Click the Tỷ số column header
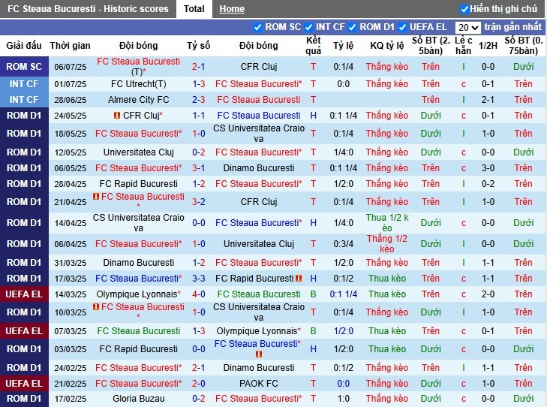 pyautogui.click(x=199, y=45)
